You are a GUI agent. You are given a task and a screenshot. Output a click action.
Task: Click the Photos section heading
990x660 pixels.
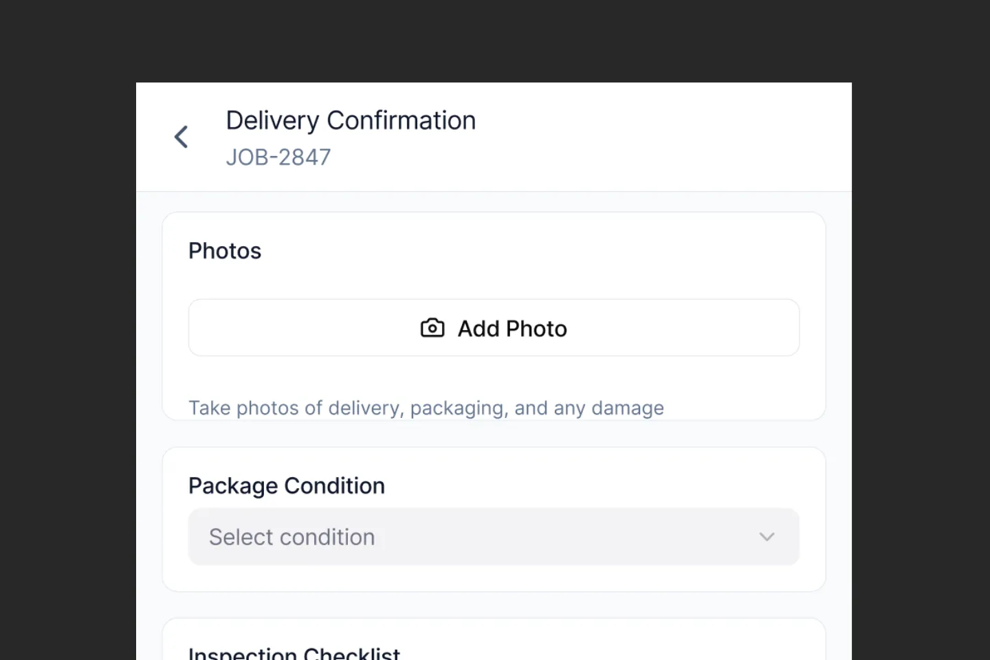tap(225, 251)
